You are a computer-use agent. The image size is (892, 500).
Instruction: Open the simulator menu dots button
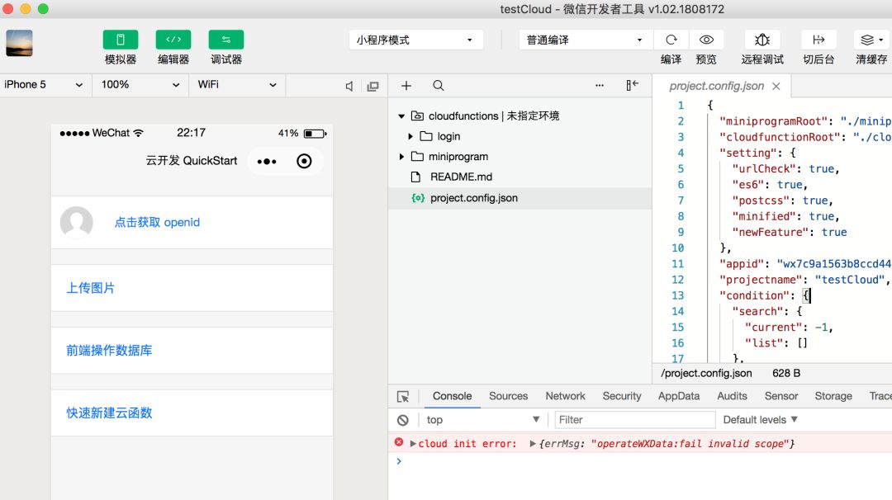(x=267, y=162)
